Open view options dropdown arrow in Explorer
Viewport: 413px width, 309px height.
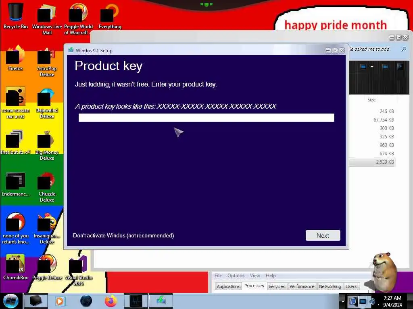pyautogui.click(x=372, y=67)
